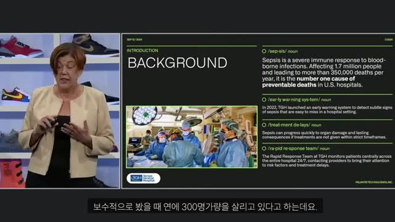Click the circle bullet beside /ra-pid re-sponse team/
The height and width of the screenshot is (222, 395).
tap(264, 149)
